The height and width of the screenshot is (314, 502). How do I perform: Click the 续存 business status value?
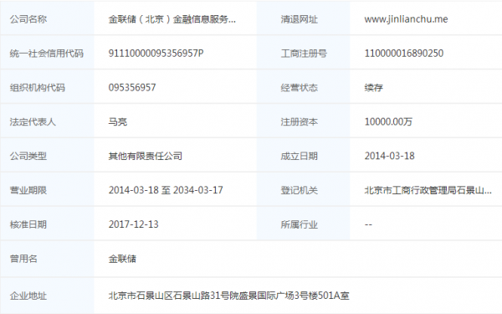point(373,87)
